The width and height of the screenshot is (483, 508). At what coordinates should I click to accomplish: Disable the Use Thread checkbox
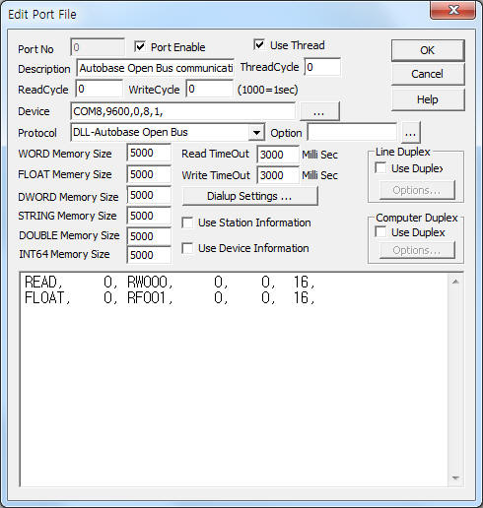259,44
